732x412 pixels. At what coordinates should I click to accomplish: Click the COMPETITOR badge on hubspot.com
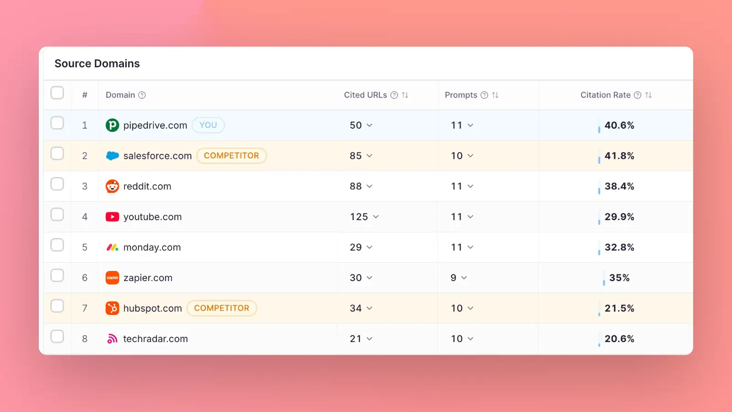pyautogui.click(x=222, y=308)
